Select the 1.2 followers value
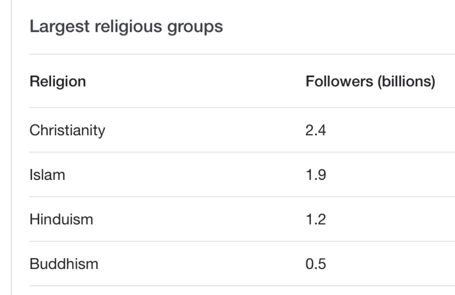The height and width of the screenshot is (295, 455). coord(316,219)
